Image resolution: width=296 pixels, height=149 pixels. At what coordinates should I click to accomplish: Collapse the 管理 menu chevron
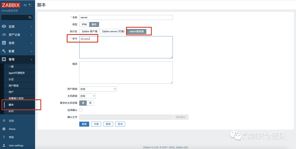point(32,59)
